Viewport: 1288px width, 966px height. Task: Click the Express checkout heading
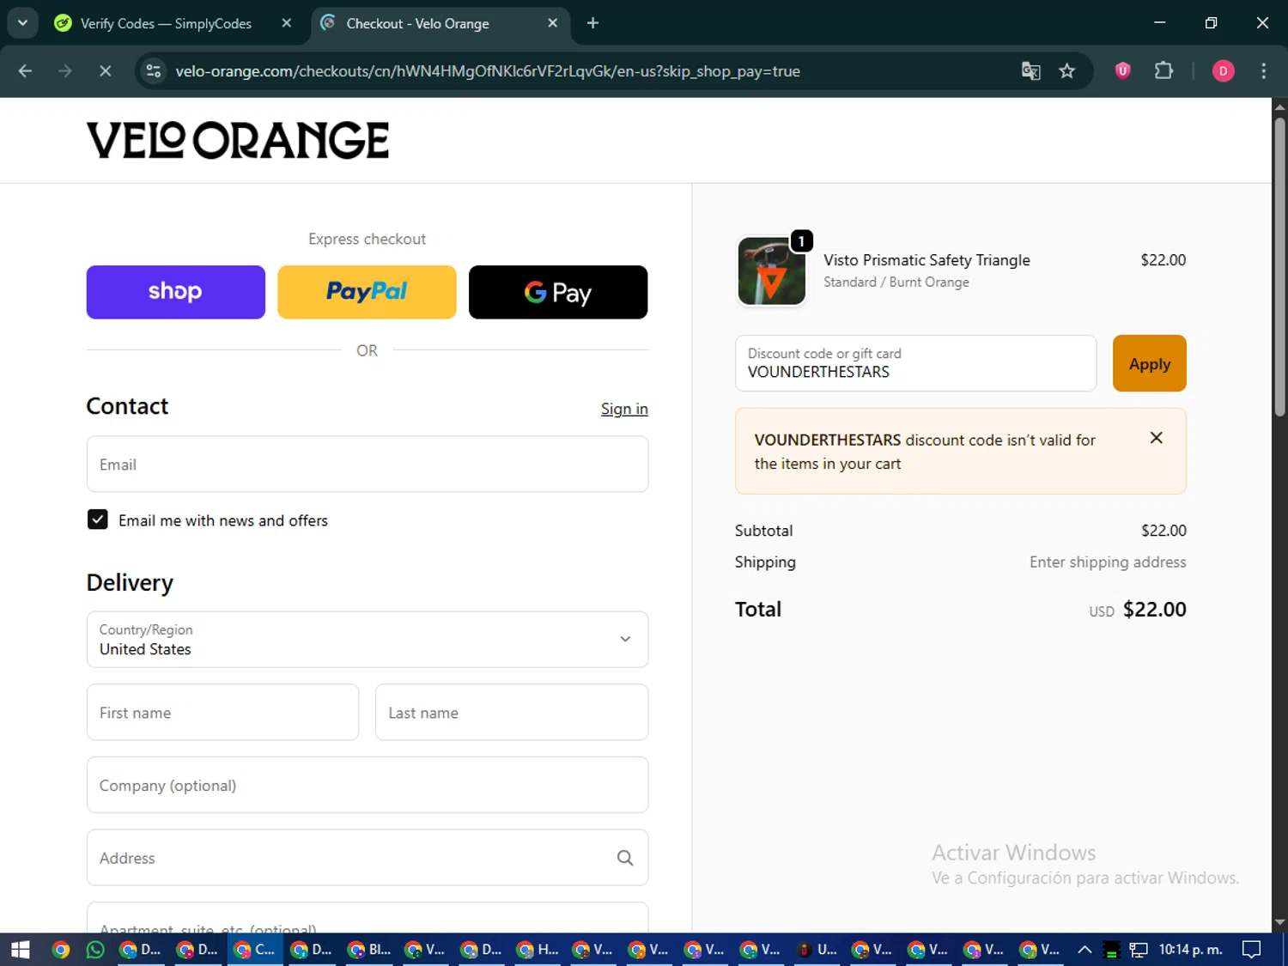[367, 239]
